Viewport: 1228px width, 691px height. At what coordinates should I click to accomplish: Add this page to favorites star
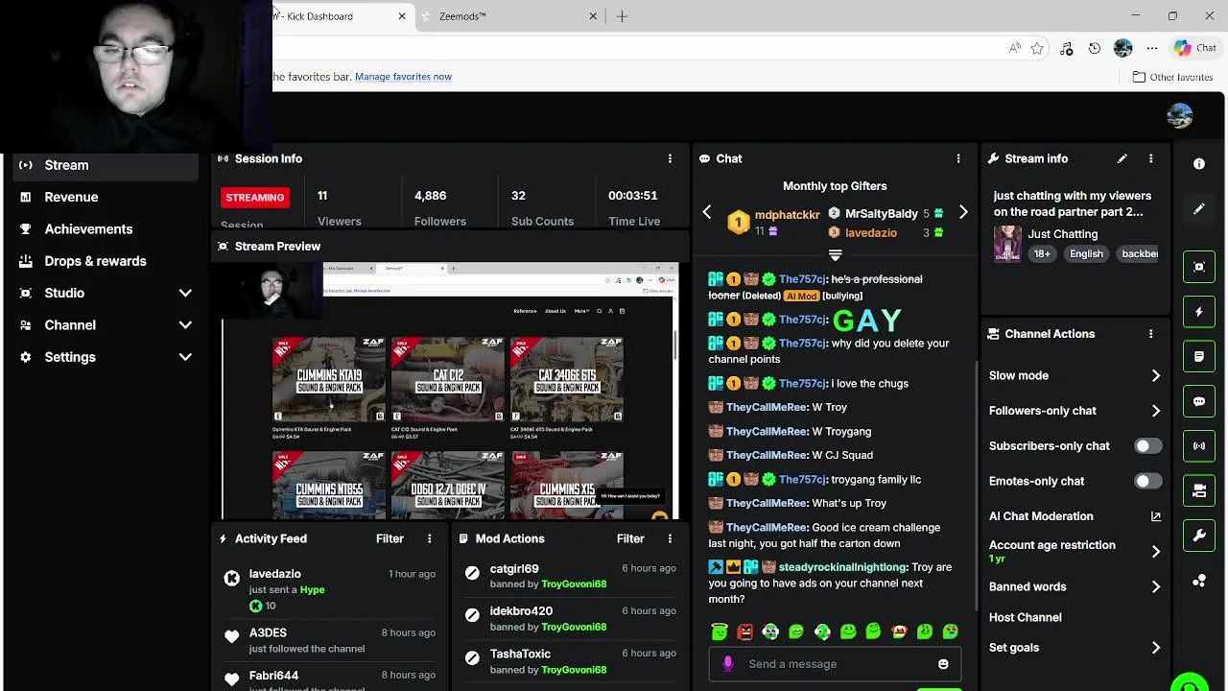(x=1037, y=48)
